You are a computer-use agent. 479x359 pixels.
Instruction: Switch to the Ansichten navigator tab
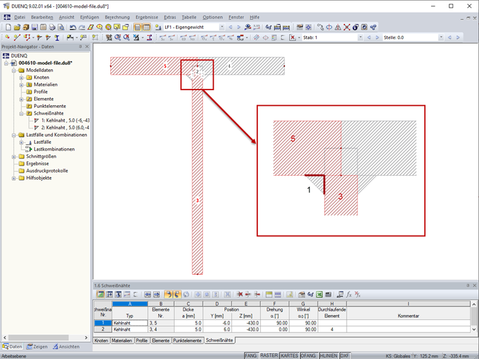click(66, 346)
